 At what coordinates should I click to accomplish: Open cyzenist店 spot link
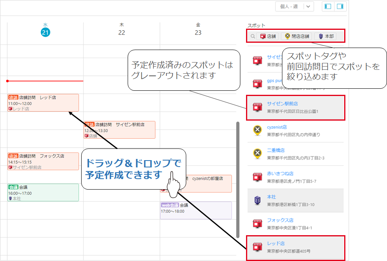coord(277,127)
